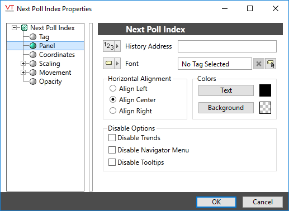The image size is (289, 211).
Task: Click the History Address input field
Action: (227, 46)
